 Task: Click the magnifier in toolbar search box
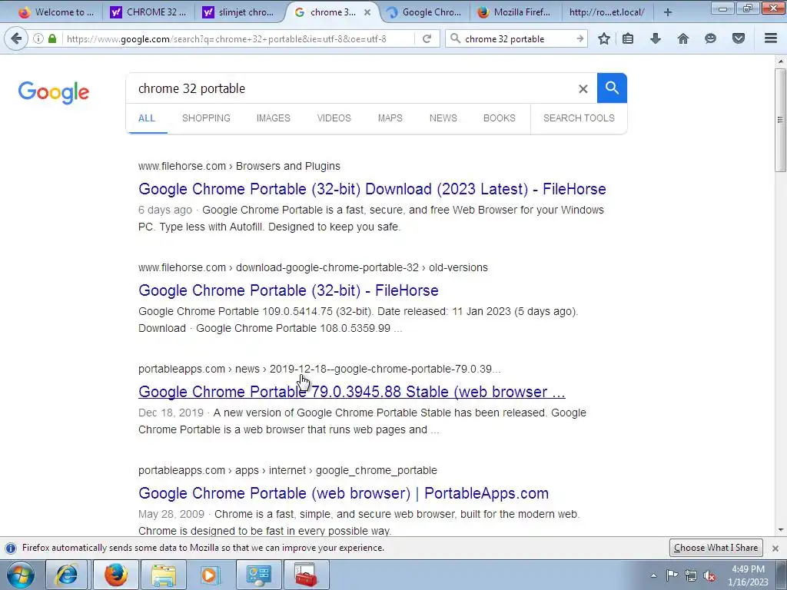click(x=455, y=38)
